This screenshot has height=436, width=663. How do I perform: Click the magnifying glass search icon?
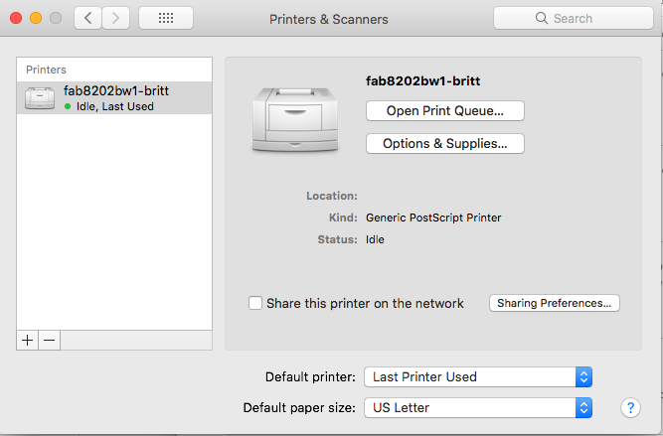541,18
